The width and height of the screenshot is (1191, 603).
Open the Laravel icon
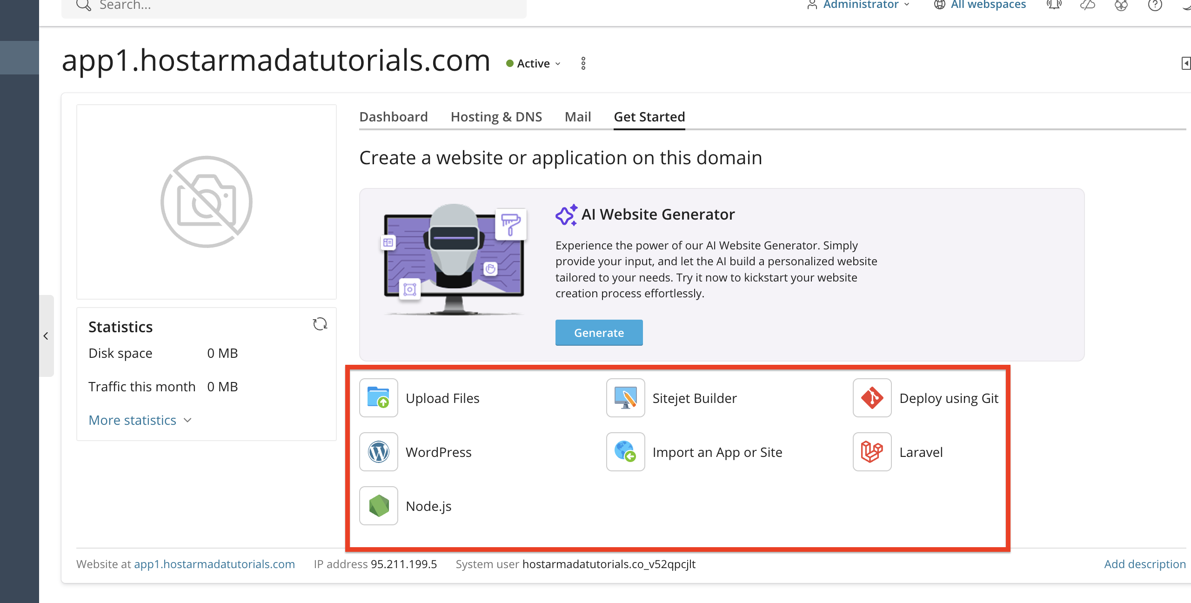tap(872, 452)
